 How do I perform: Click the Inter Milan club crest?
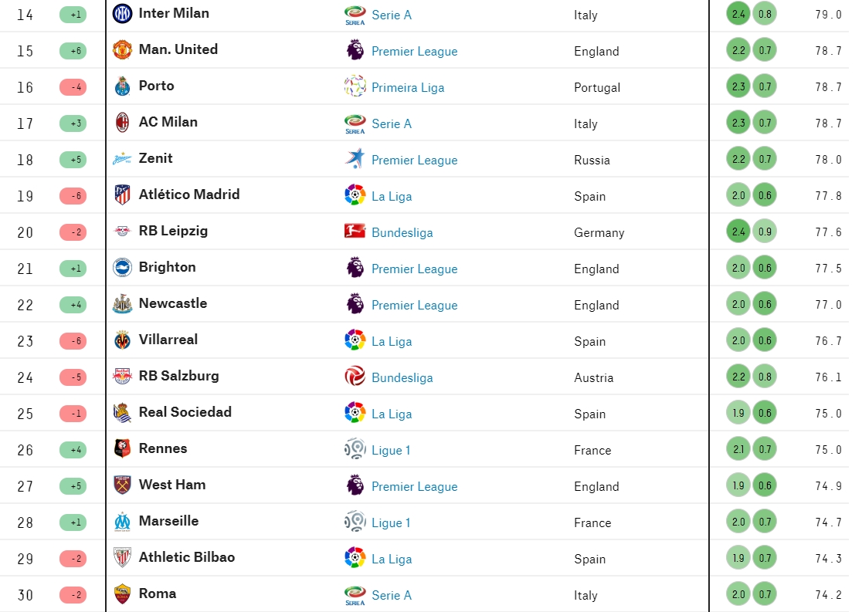click(x=122, y=14)
